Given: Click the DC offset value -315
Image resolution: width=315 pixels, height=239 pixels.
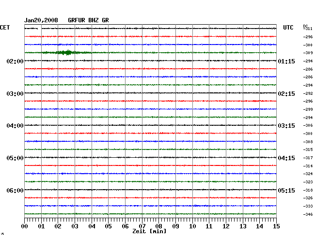Looking at the screenshot, I should click(x=308, y=149).
